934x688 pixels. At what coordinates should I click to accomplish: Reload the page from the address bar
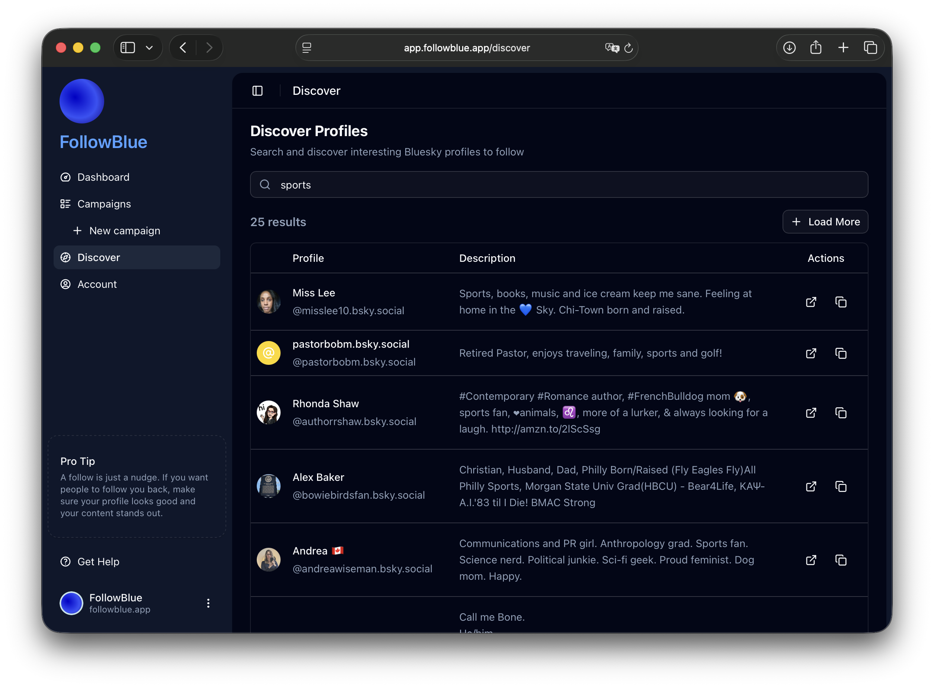(628, 48)
